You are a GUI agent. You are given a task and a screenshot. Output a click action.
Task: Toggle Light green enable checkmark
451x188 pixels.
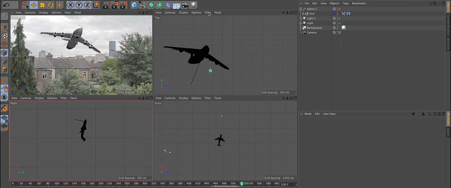click(x=340, y=23)
